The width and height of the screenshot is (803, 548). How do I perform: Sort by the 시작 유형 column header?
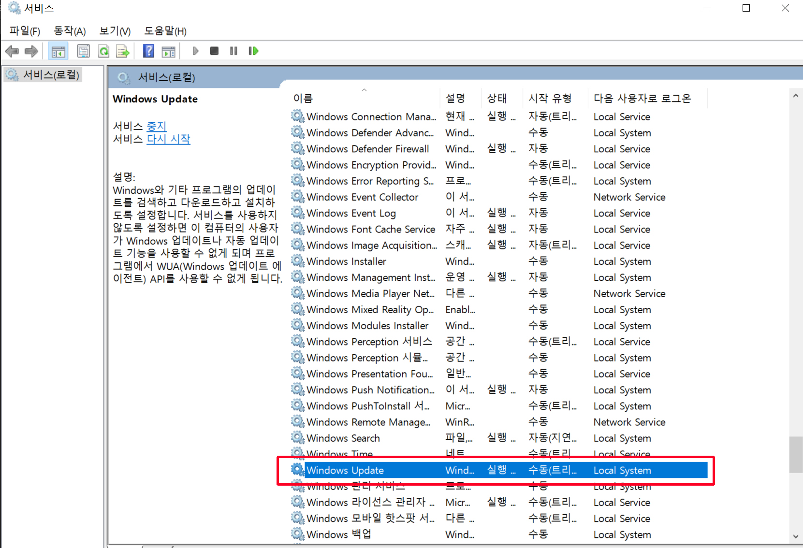click(550, 99)
